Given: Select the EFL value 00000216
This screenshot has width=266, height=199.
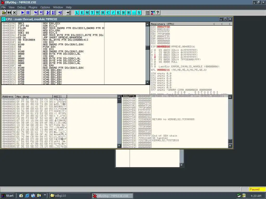Looking at the screenshot, I should (163, 70).
